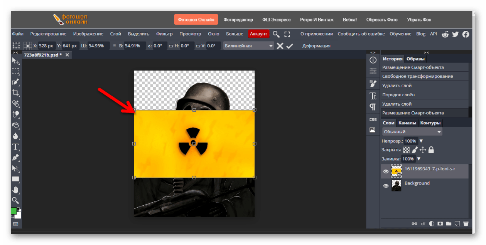486x245 pixels.
Task: Select the Pen tool
Action: pos(15,158)
